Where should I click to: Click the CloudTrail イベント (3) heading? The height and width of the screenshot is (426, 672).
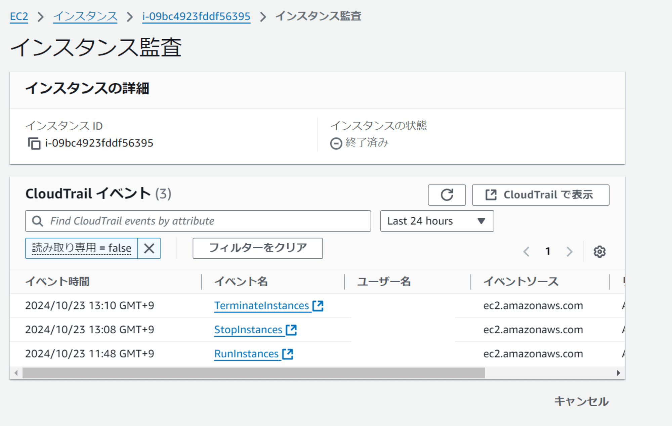pos(98,194)
